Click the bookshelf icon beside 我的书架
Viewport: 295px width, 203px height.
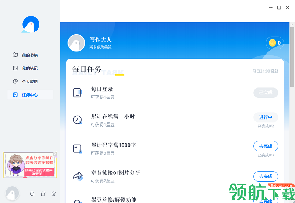click(x=15, y=55)
